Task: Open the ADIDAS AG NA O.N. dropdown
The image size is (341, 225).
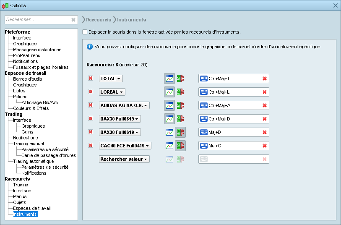Action: (124, 105)
